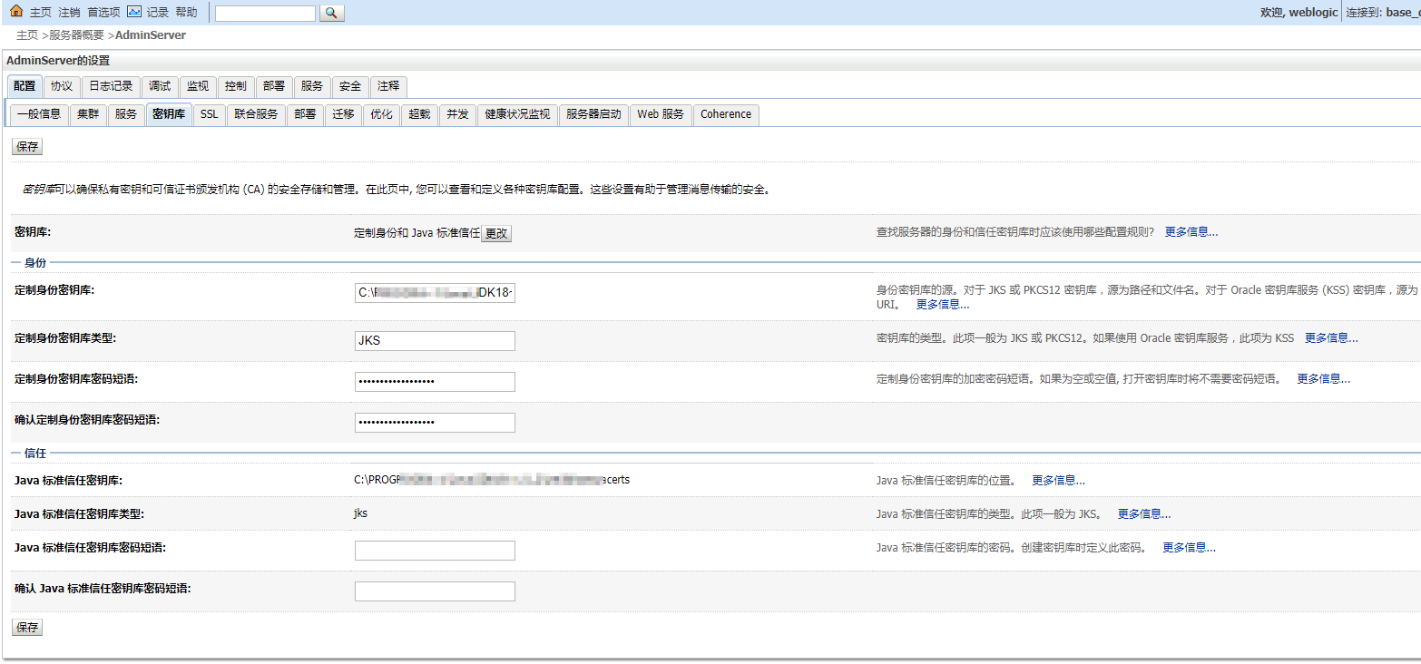Open the 帮助 menu item
The image size is (1421, 664).
[x=186, y=12]
